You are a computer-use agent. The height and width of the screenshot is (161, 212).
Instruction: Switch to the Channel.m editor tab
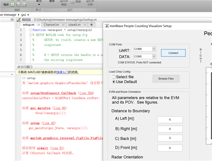(x=51, y=24)
